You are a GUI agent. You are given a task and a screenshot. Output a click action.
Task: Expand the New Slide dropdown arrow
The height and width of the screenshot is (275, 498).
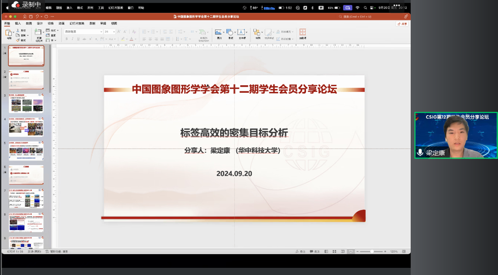43,32
